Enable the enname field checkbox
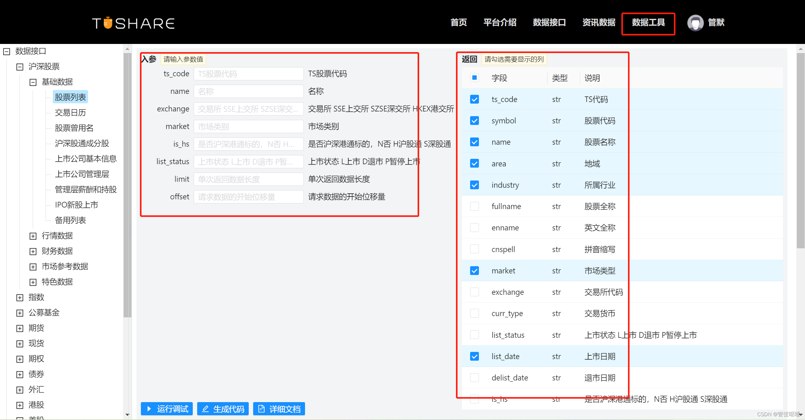 click(474, 228)
